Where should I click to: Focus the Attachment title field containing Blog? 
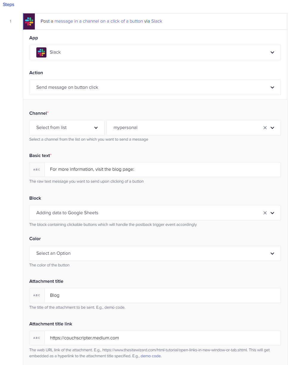[163, 296]
